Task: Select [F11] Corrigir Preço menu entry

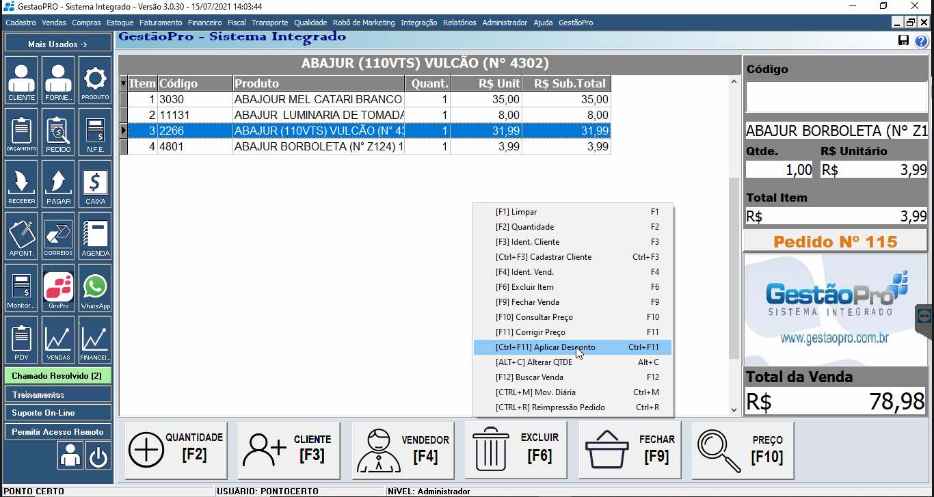Action: click(573, 332)
